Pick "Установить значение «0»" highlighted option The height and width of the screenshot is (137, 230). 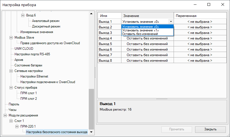click(140, 27)
